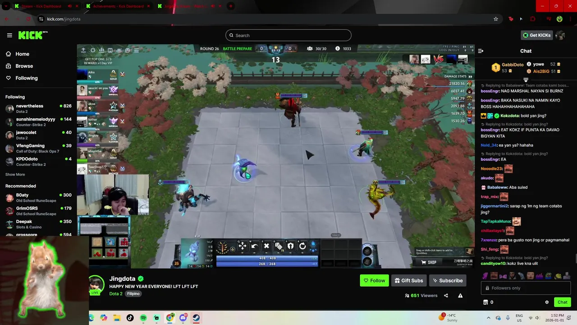Screen dimensions: 577x325
Task: Click the Followers only chat input
Action: [x=526, y=288]
